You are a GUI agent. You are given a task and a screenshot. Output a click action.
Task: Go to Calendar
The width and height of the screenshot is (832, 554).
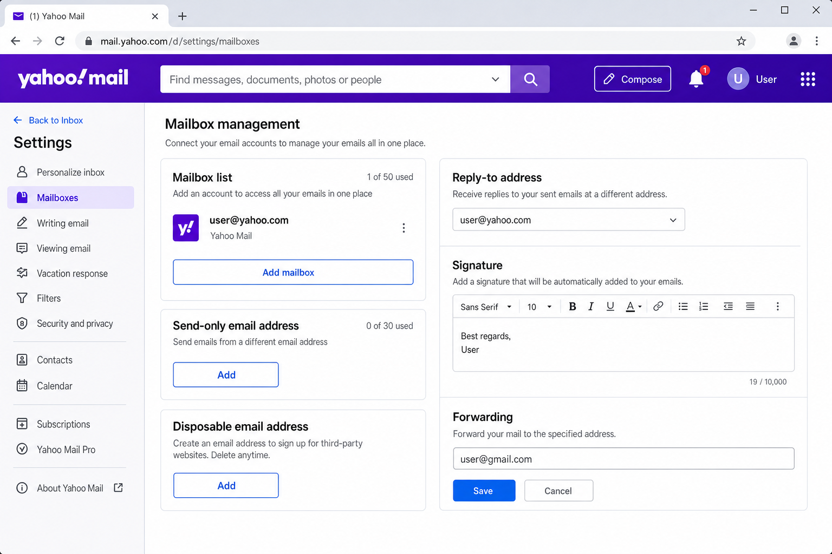pos(71,386)
